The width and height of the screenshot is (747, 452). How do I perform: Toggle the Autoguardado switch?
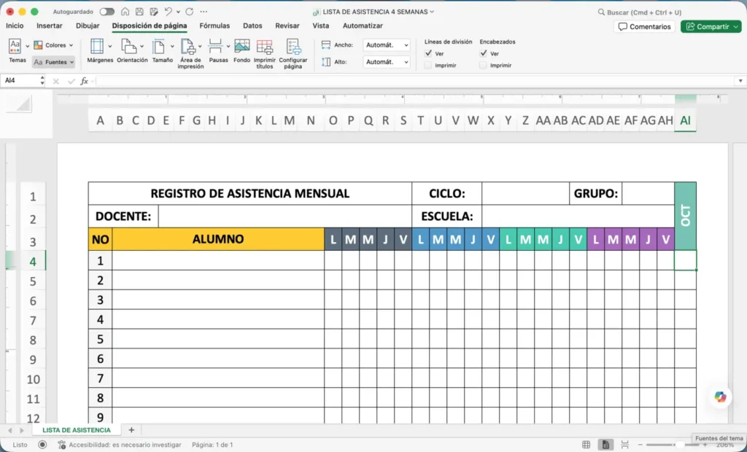[x=107, y=12]
